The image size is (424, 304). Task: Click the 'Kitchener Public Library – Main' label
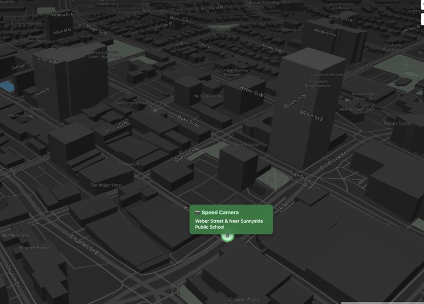(365, 96)
